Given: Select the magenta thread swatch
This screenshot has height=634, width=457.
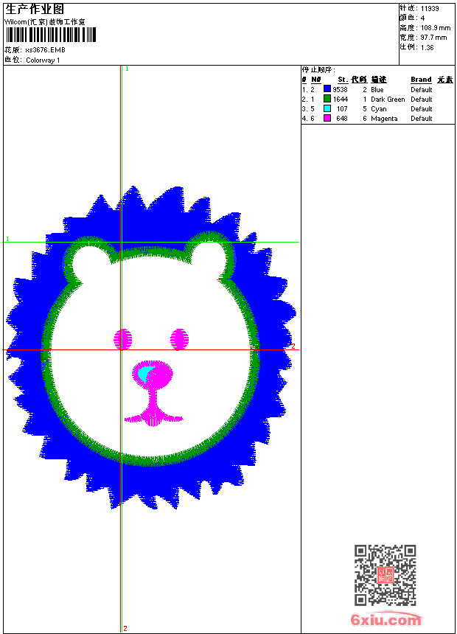Looking at the screenshot, I should [x=327, y=118].
